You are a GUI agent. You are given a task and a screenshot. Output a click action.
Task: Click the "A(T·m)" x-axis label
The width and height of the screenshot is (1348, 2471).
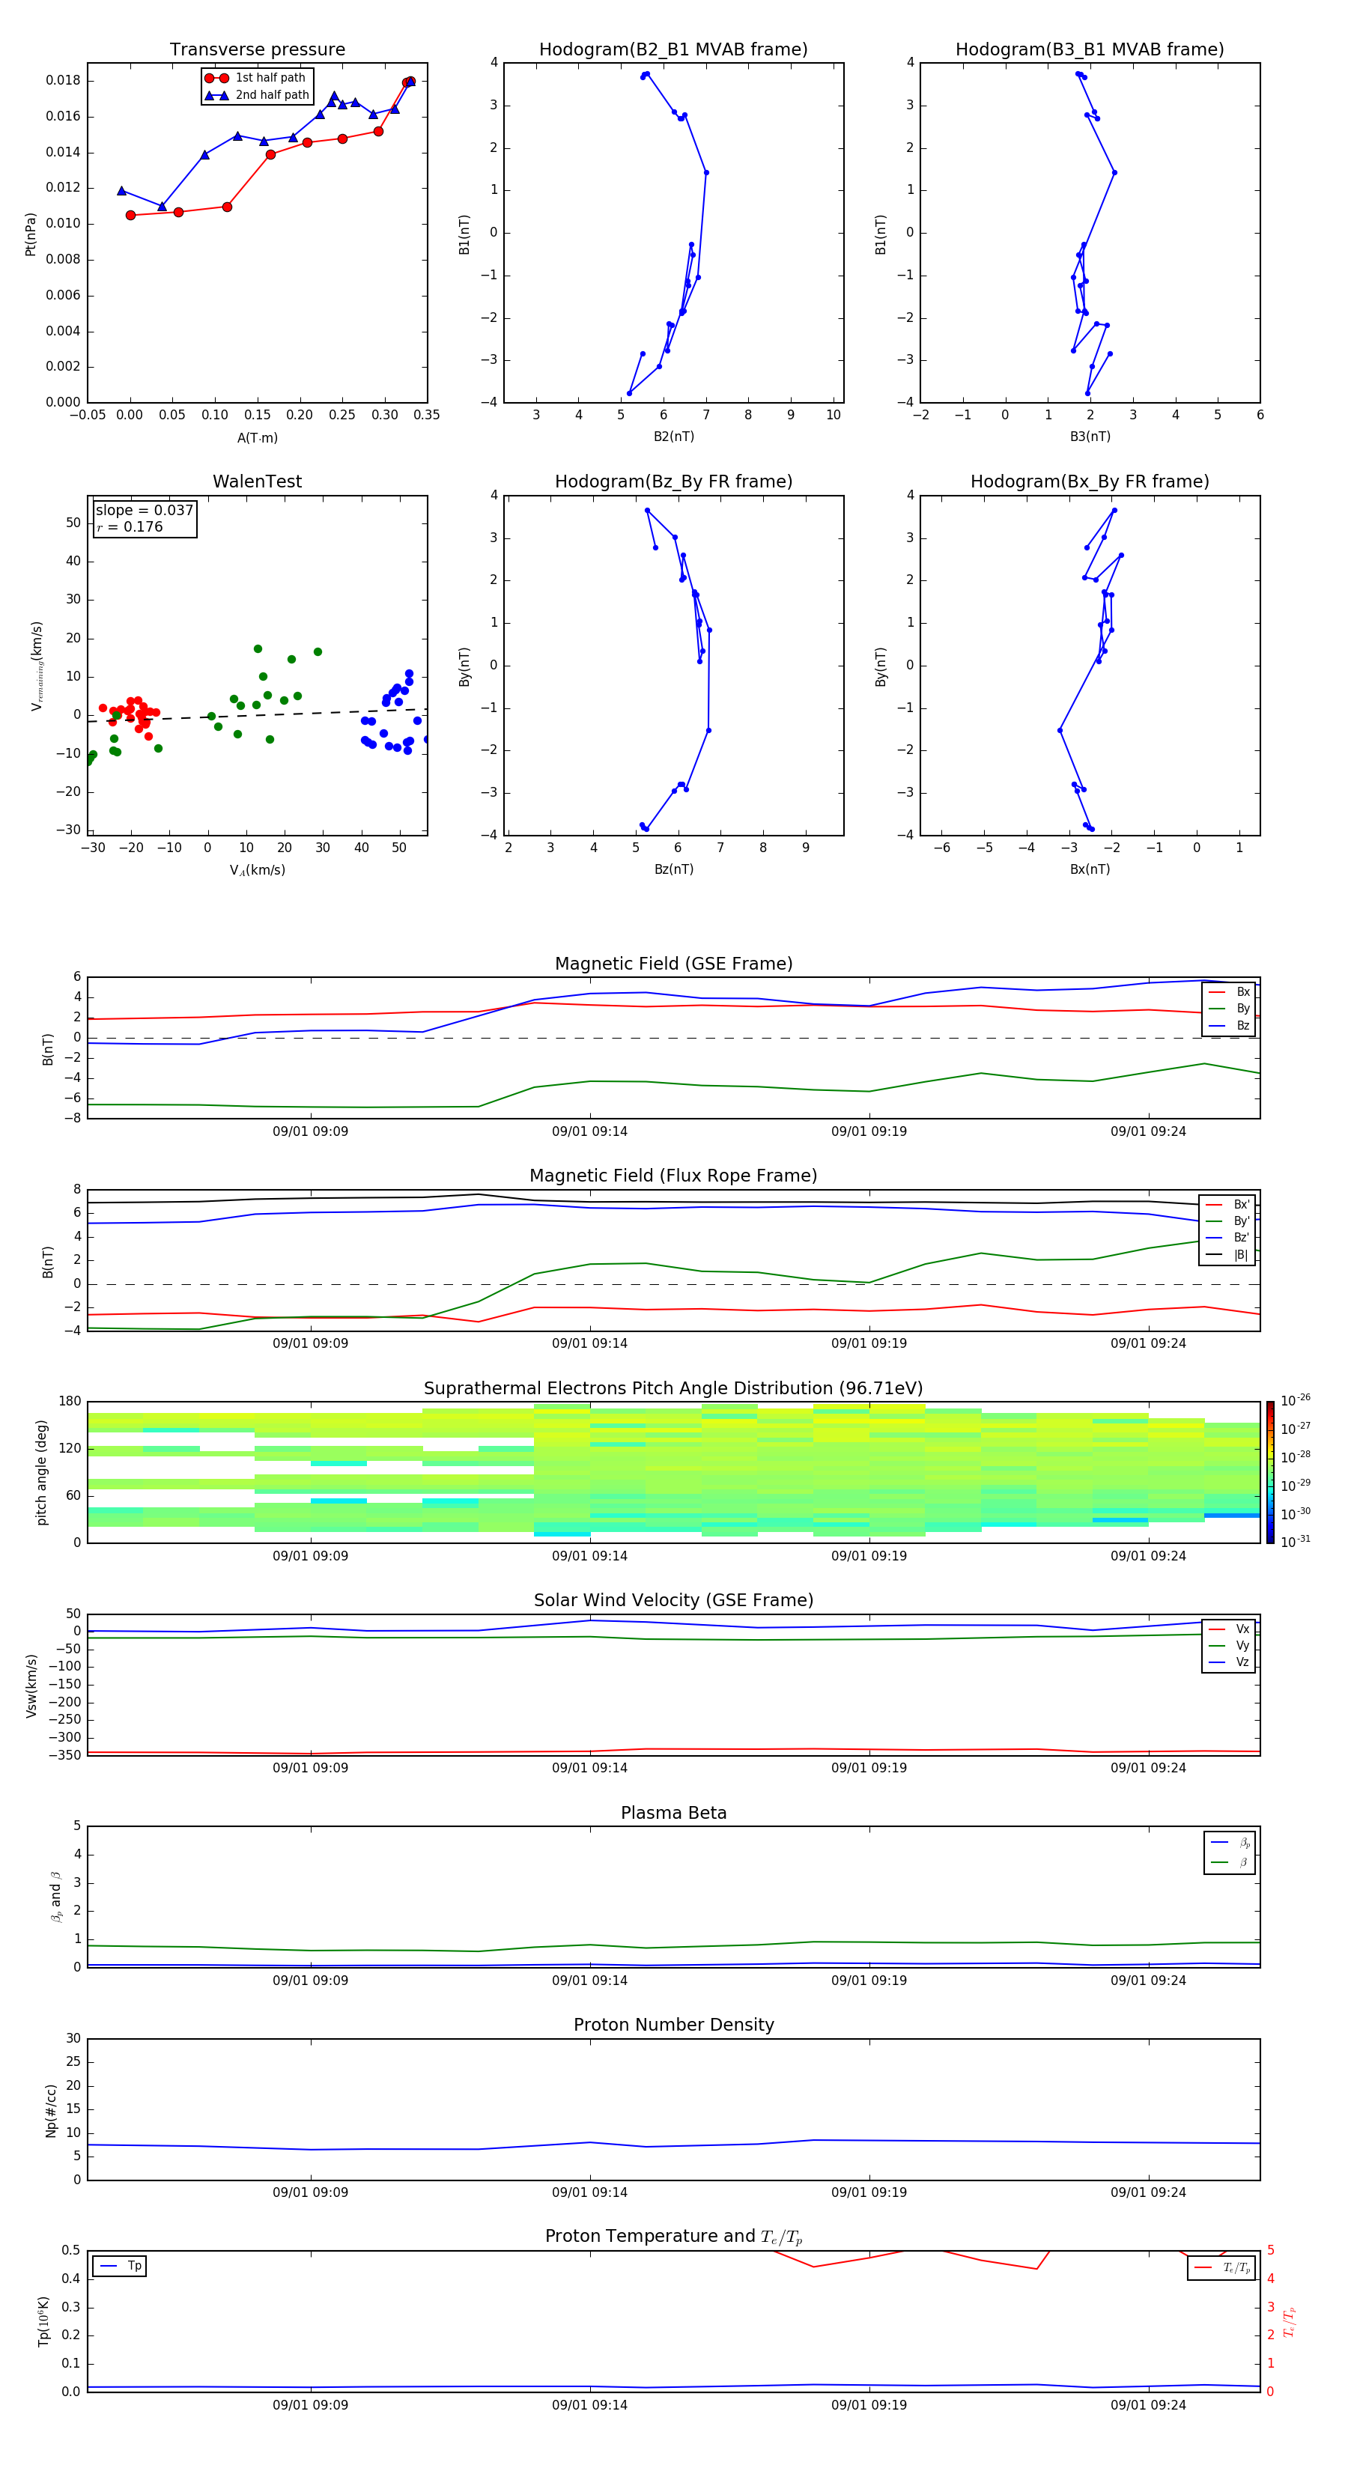257,438
